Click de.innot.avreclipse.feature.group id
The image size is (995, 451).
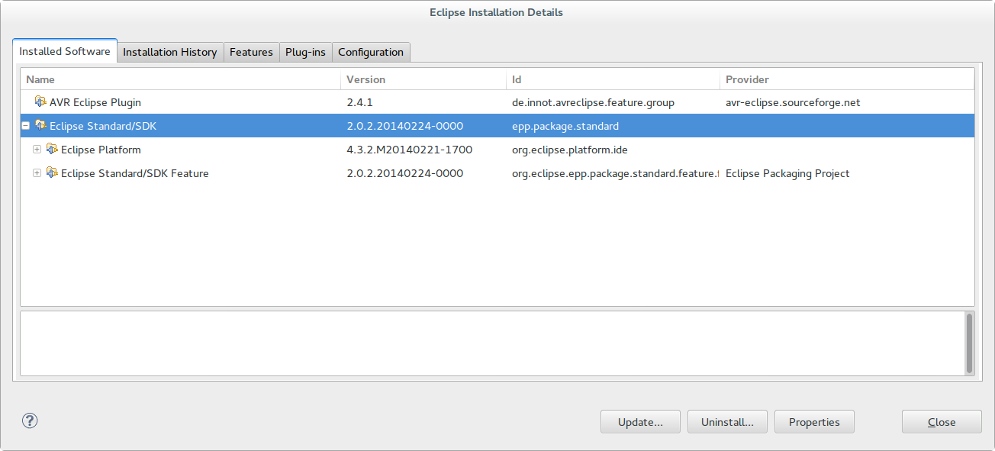coord(593,102)
